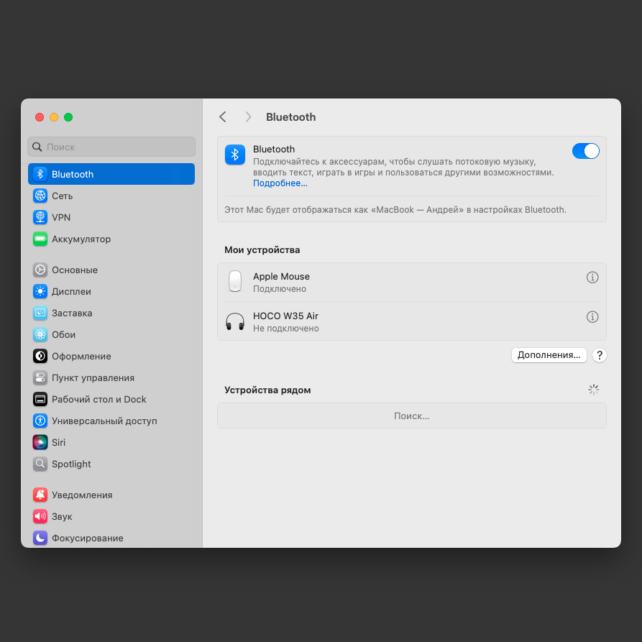Click the Заставка screensaver icon
Viewport: 642px width, 642px height.
pos(40,313)
